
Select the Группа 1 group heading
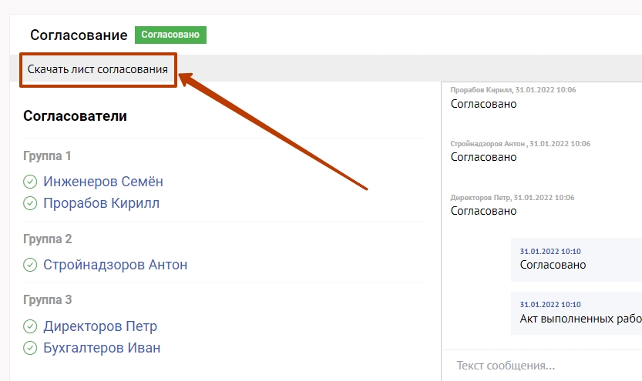(47, 156)
